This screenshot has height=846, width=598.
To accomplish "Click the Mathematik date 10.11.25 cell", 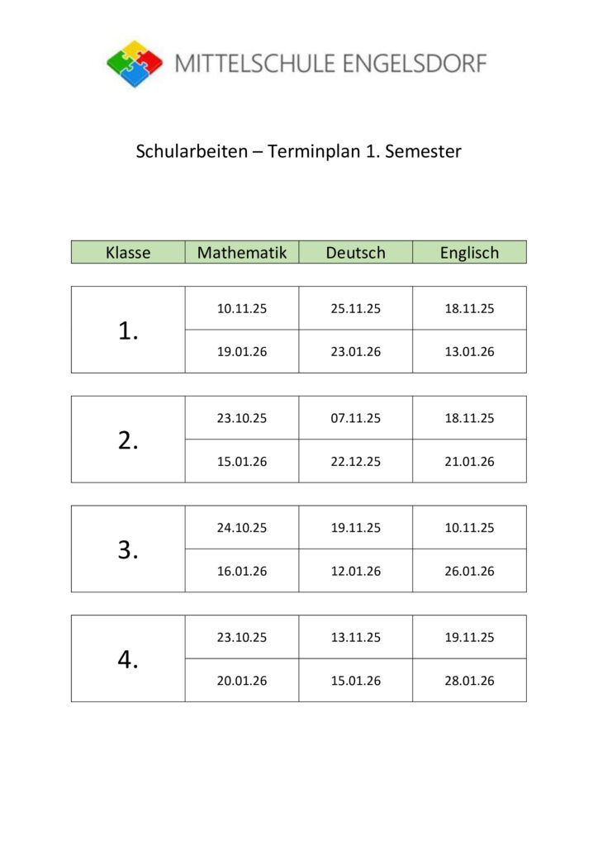I will click(242, 309).
